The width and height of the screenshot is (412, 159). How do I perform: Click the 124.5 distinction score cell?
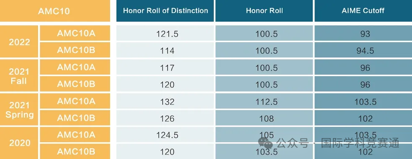pyautogui.click(x=165, y=135)
